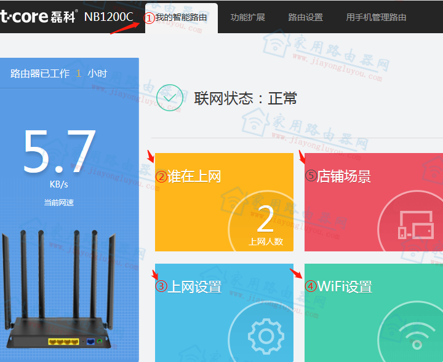Open the 我的智能路由 tab
The width and height of the screenshot is (443, 362).
coord(181,17)
